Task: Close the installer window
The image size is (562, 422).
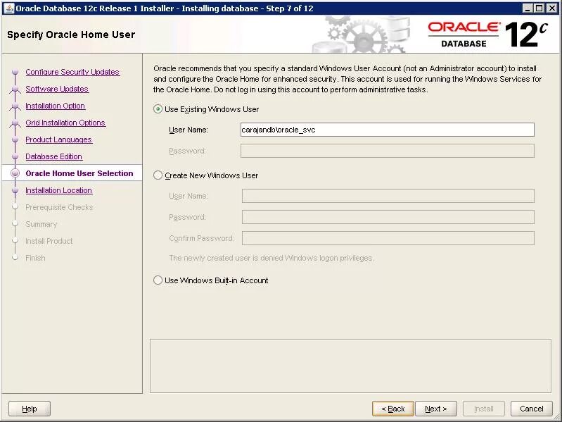Action: 552,8
